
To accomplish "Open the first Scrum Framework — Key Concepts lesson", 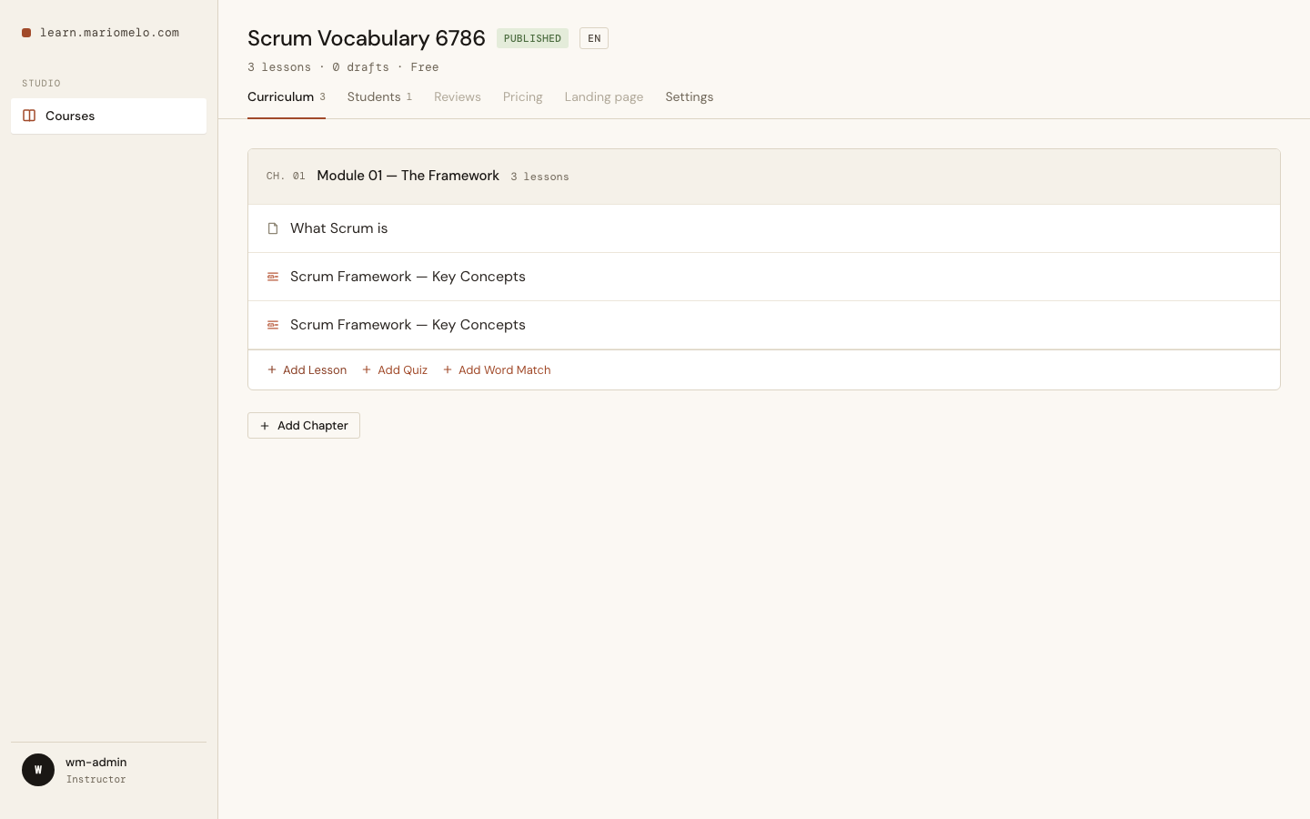I will 764,277.
